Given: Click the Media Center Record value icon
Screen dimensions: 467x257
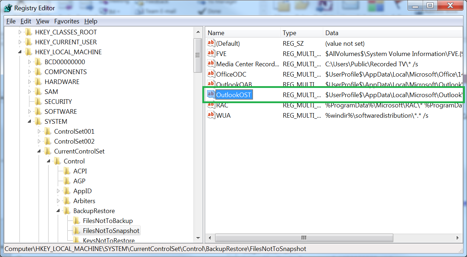Looking at the screenshot, I should 211,64.
